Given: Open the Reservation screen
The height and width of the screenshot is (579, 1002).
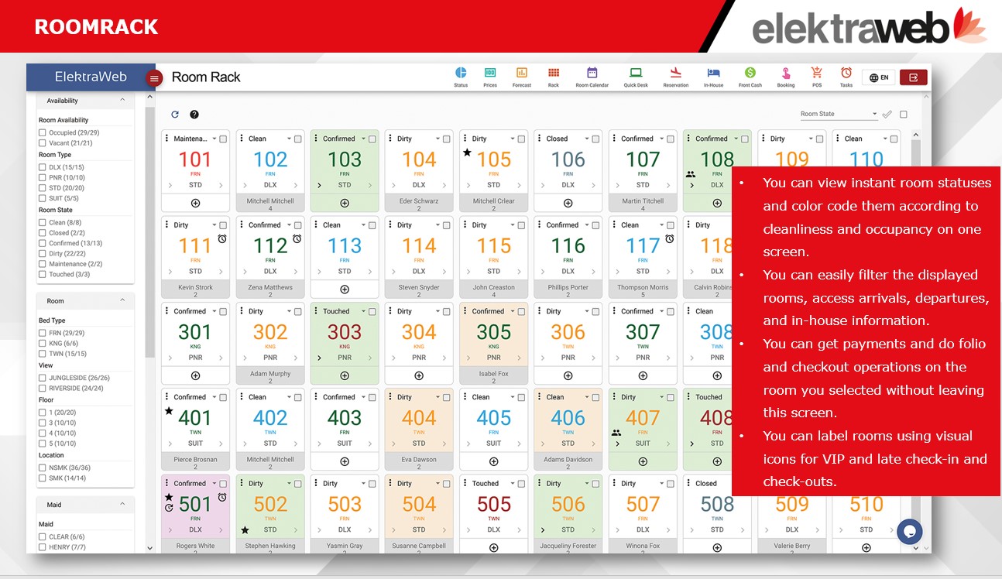Looking at the screenshot, I should [x=674, y=71].
